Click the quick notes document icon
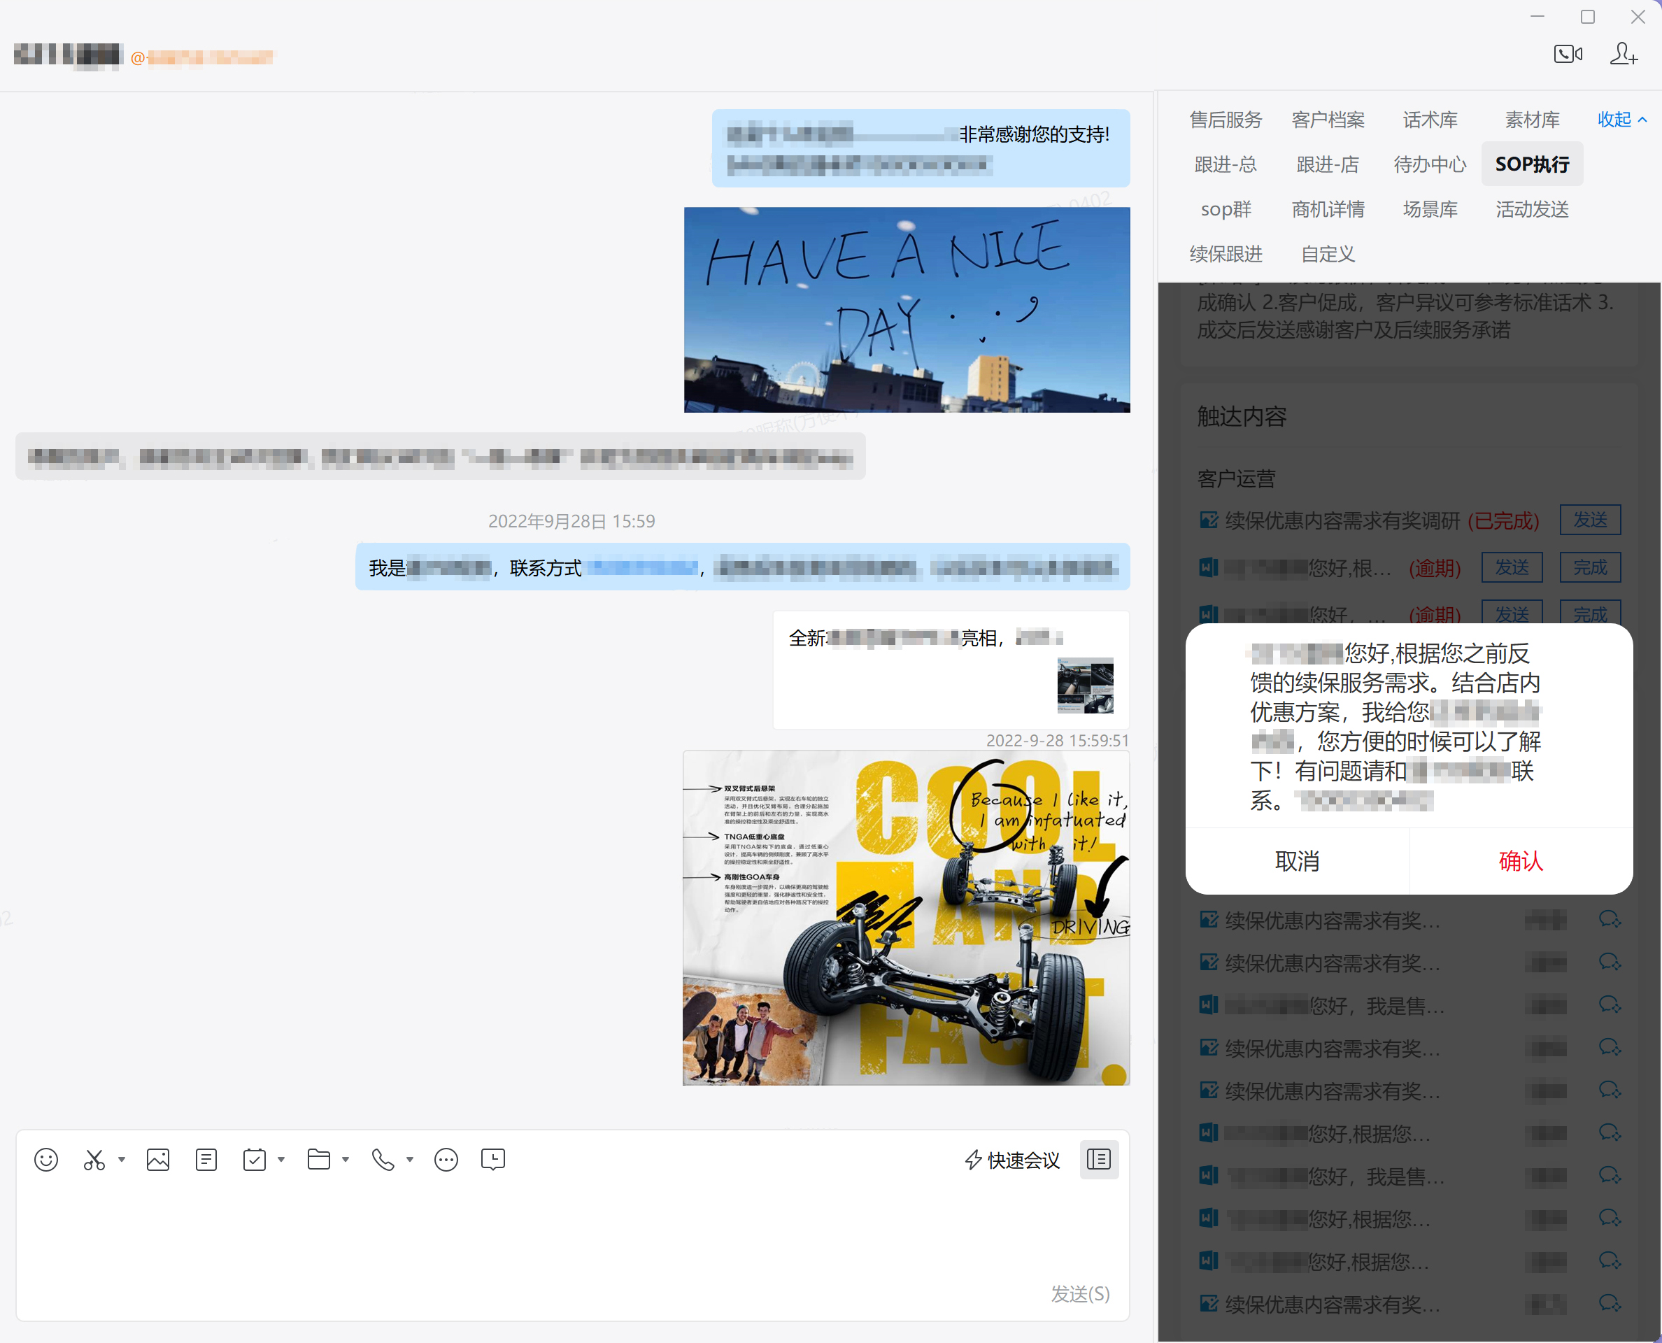The image size is (1662, 1343). tap(206, 1160)
